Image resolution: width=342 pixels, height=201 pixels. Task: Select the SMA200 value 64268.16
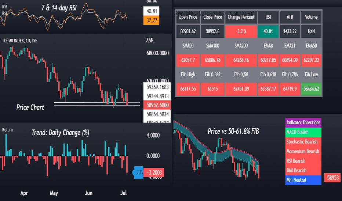pos(241,60)
